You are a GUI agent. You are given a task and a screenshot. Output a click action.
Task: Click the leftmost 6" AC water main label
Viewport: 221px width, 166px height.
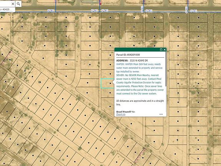51,11
